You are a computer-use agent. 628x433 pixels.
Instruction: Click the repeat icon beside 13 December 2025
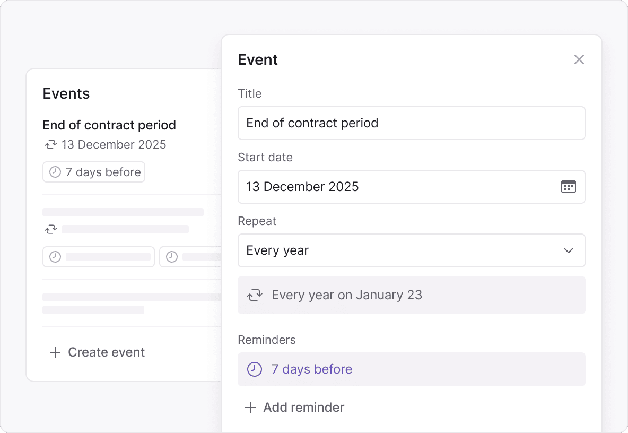[50, 144]
